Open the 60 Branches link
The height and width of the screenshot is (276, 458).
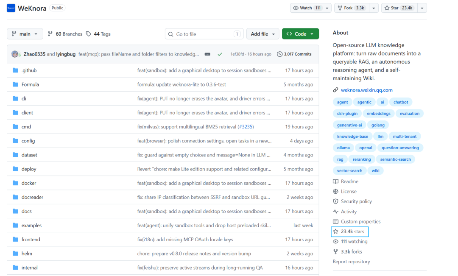tap(65, 34)
